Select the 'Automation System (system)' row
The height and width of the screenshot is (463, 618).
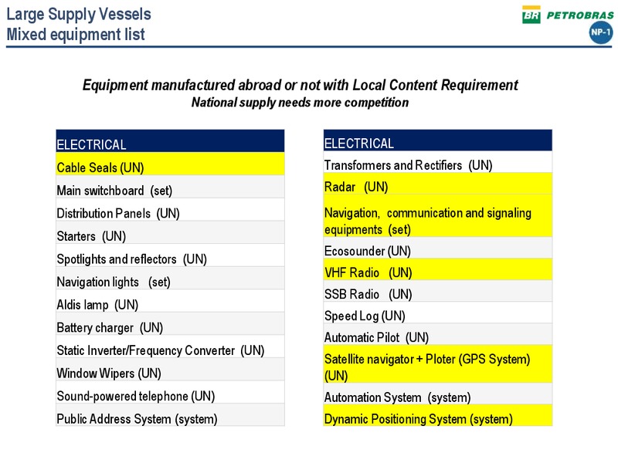(438, 394)
